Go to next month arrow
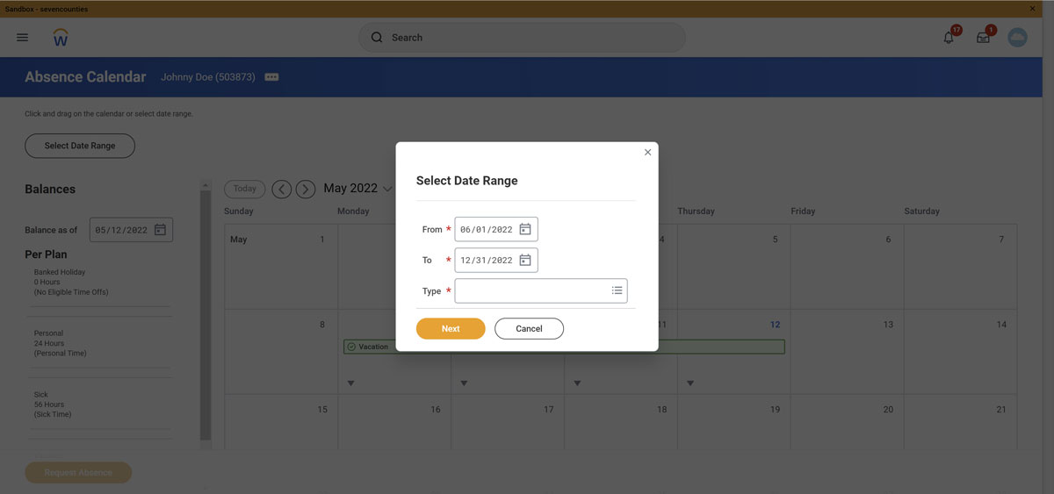The width and height of the screenshot is (1054, 494). coord(305,189)
